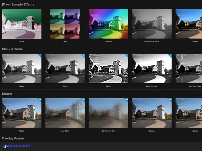Apply the Rainbow effect thumbnail

tap(108, 24)
